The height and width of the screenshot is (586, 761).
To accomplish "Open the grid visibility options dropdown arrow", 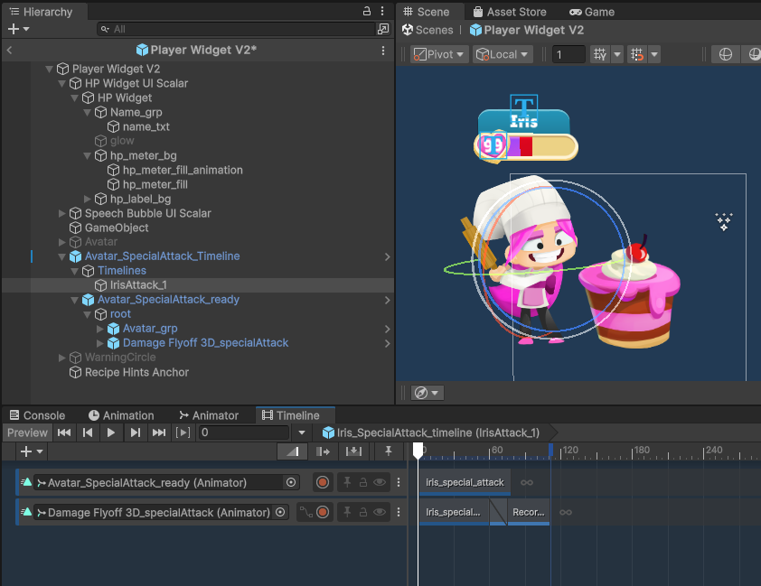I will coord(617,54).
